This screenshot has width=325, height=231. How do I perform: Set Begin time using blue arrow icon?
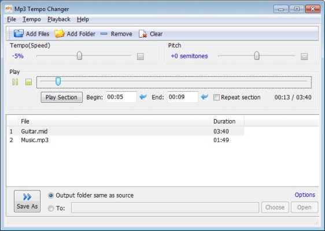click(143, 96)
